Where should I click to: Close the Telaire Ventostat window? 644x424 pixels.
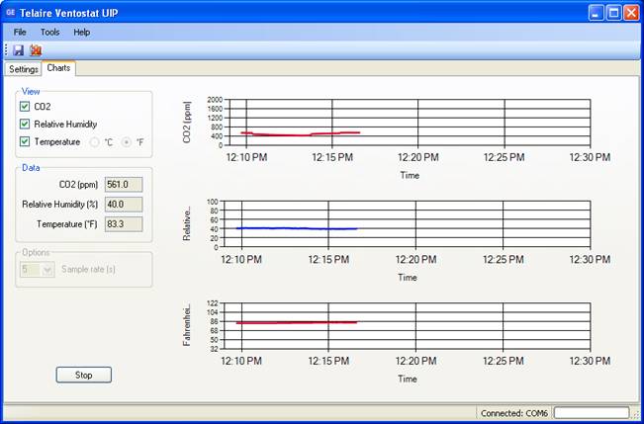tap(631, 13)
